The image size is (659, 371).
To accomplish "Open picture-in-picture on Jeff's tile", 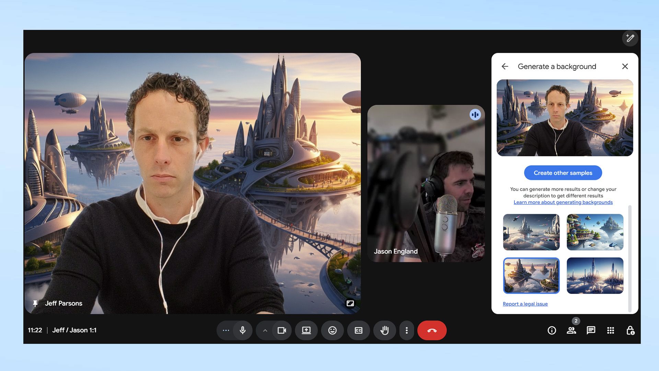I will pyautogui.click(x=349, y=303).
